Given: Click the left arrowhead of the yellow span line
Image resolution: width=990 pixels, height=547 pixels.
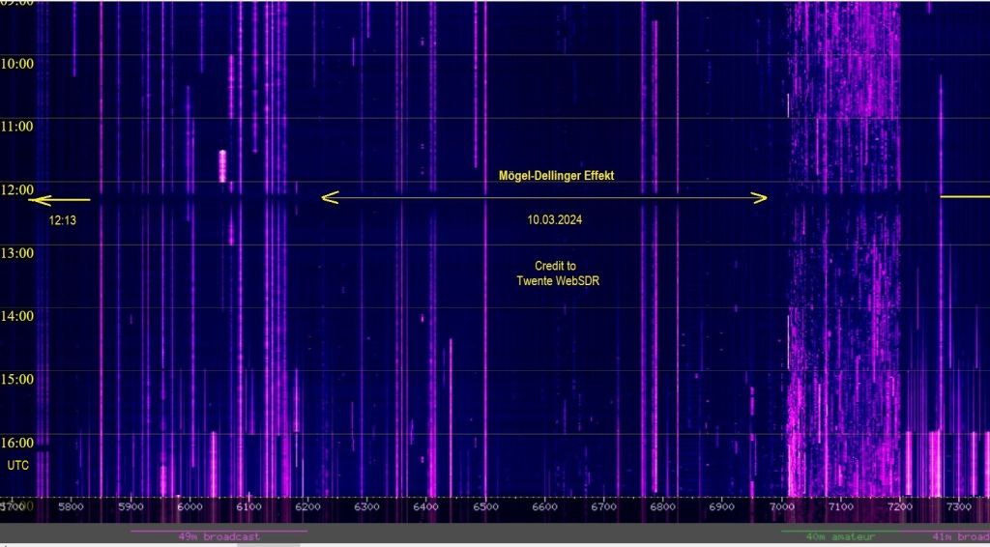Looking at the screenshot, I should [x=329, y=198].
